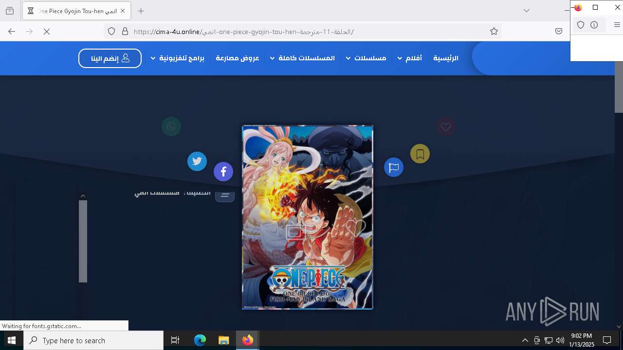Open hamburger menu in small Firefox window
This screenshot has height=350, width=623.
[x=617, y=25]
